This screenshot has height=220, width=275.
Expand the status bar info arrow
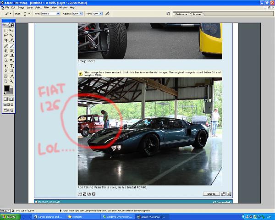60,210
